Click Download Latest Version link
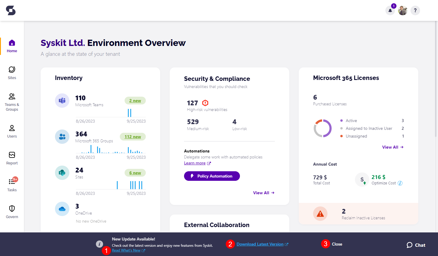Viewport: 438px width, 256px height. 260,244
